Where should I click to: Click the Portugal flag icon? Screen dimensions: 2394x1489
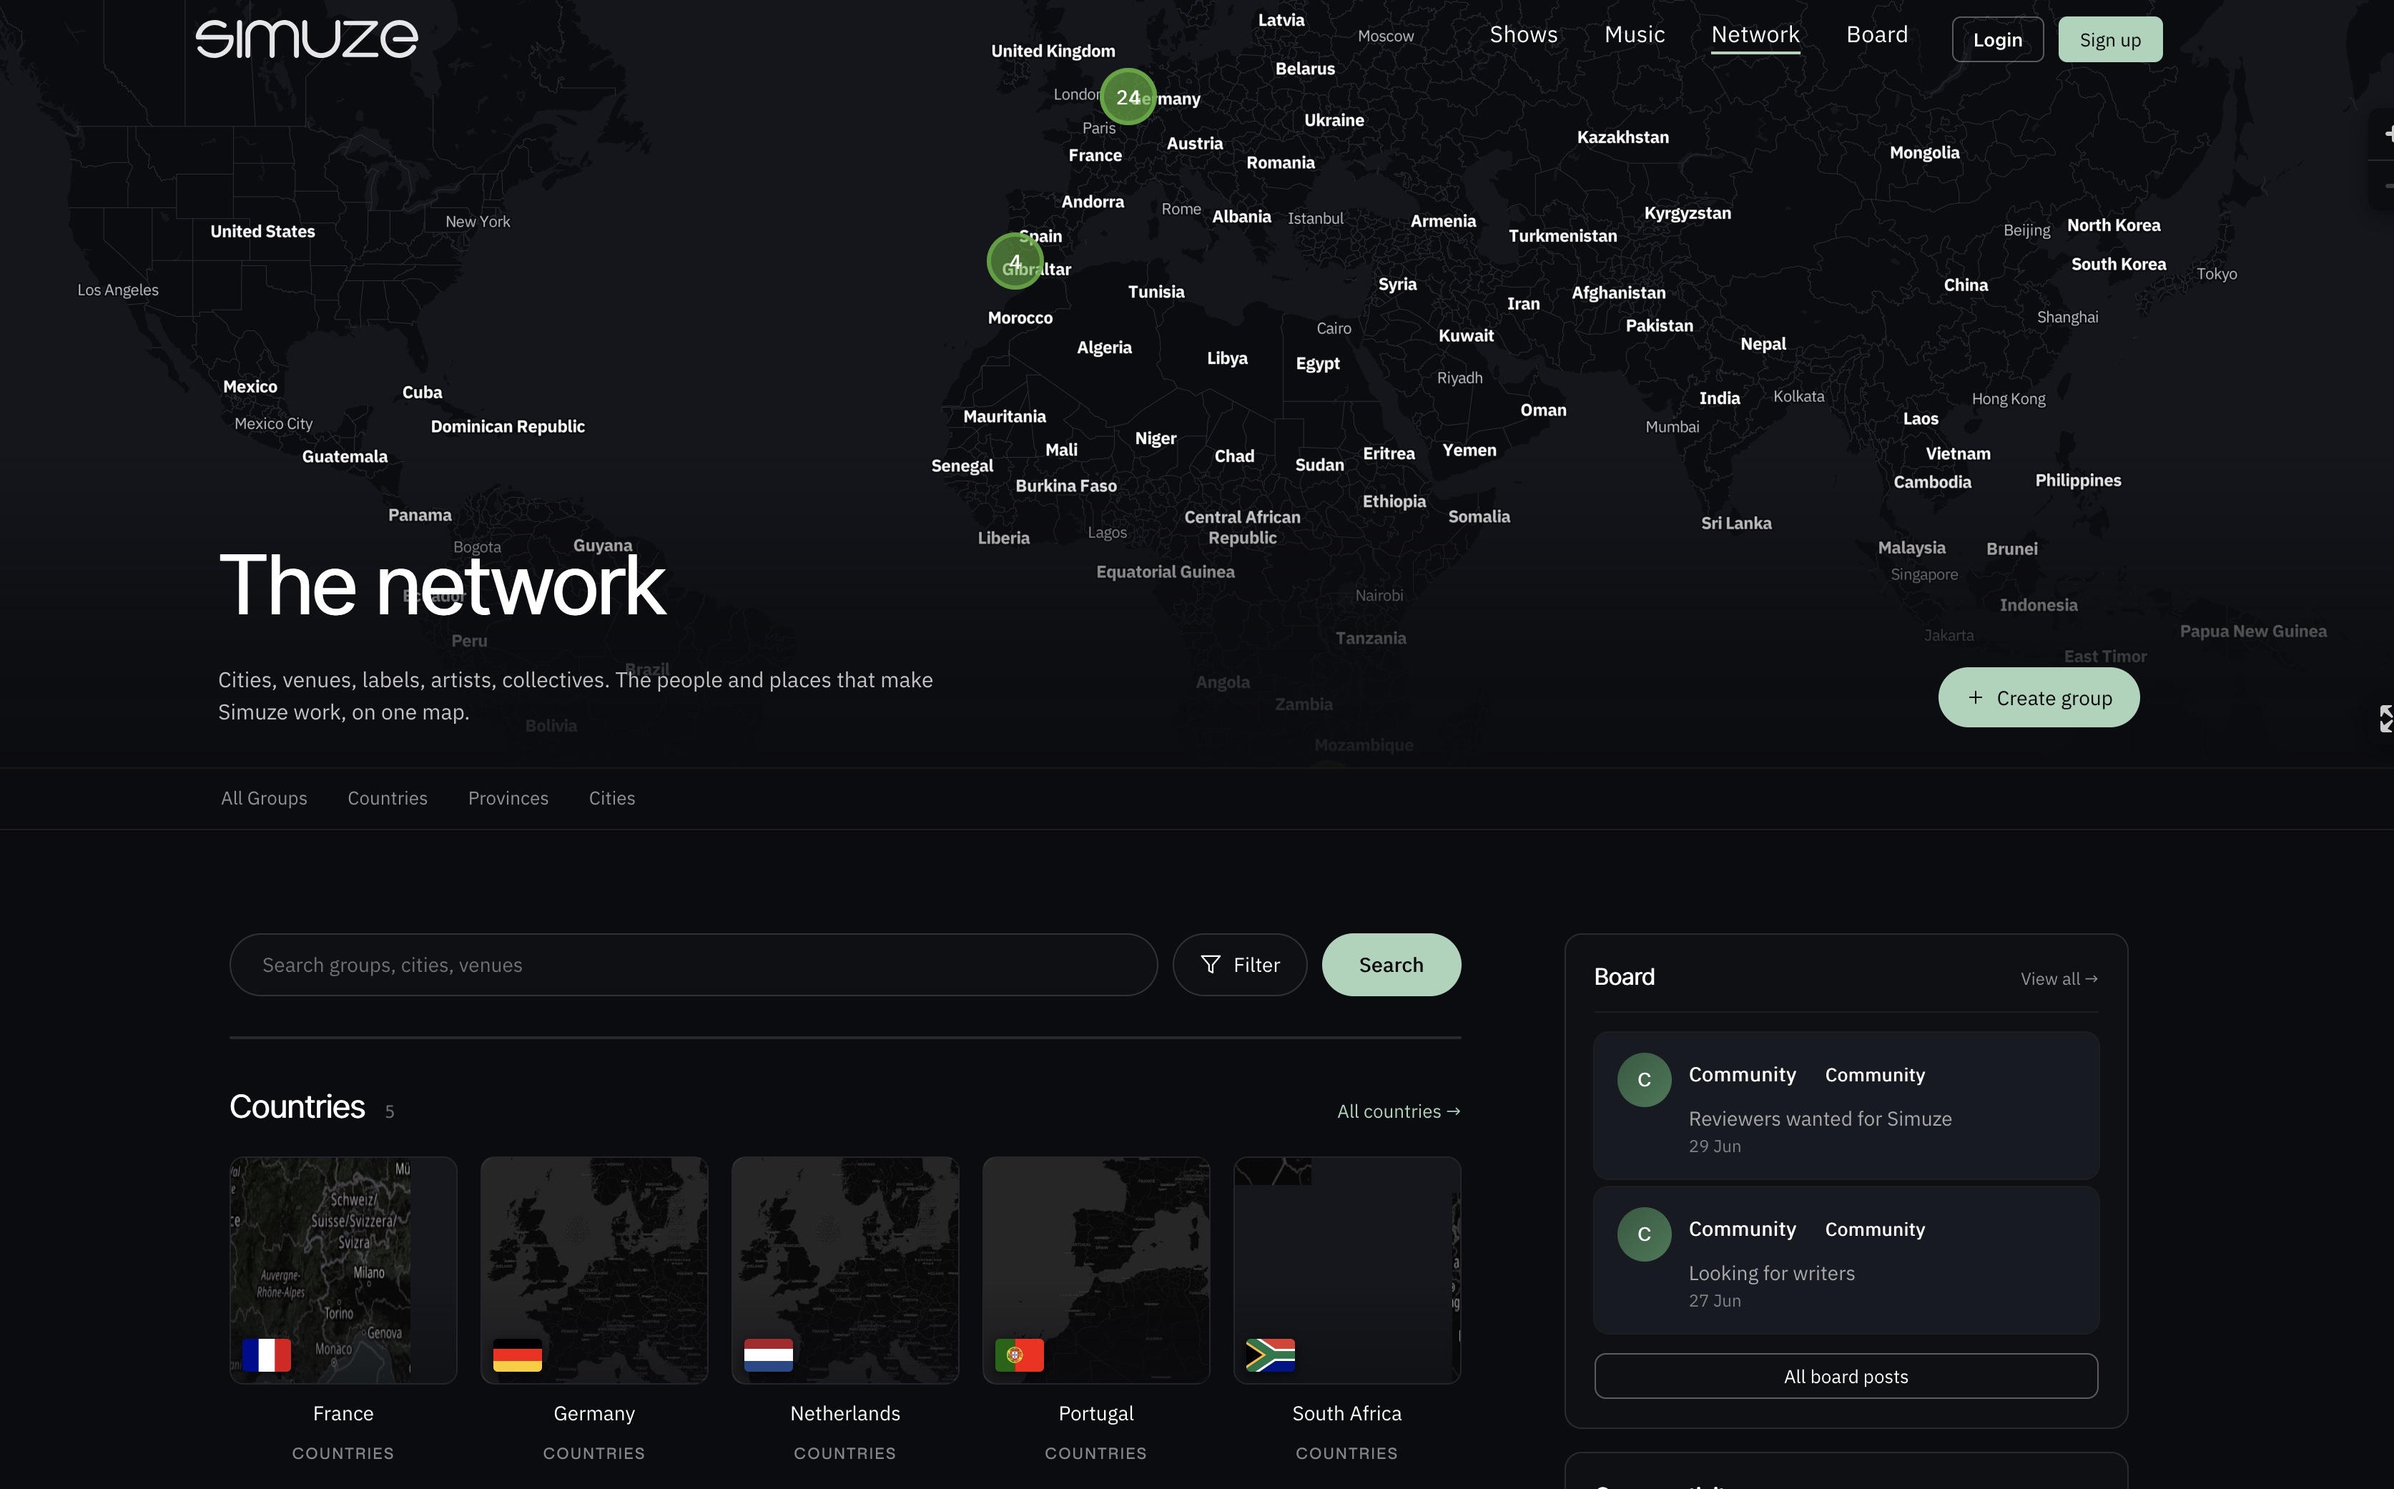[1020, 1355]
